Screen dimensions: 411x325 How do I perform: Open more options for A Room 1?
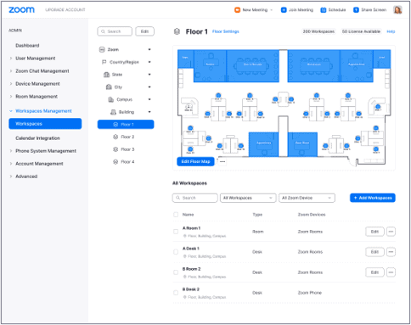point(391,232)
